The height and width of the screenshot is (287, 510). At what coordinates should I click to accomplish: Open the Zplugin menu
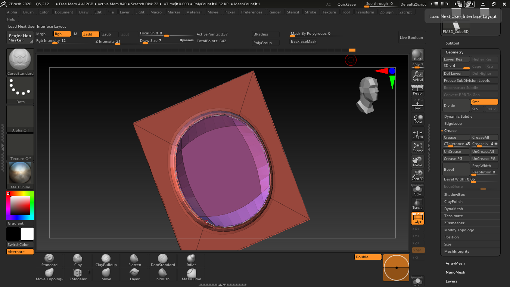(386, 12)
